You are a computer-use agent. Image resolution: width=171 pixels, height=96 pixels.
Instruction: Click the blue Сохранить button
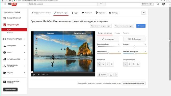click(x=141, y=26)
